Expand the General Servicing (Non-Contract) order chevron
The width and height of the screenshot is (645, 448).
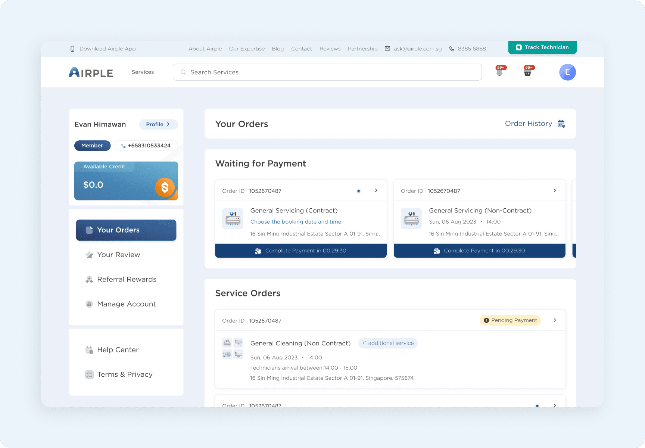(555, 190)
